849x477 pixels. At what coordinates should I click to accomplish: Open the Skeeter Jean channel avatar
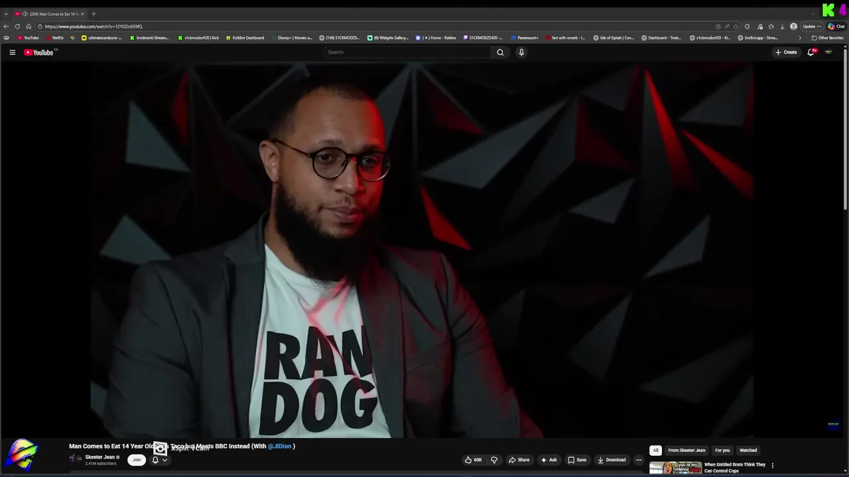(76, 459)
